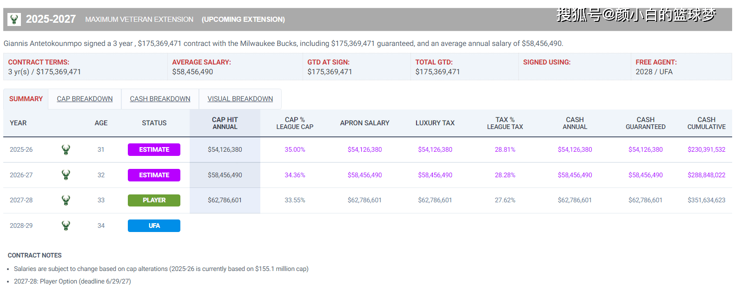Click the 2025-26 luxury tax $54,126,380
The width and height of the screenshot is (734, 303).
pyautogui.click(x=435, y=149)
